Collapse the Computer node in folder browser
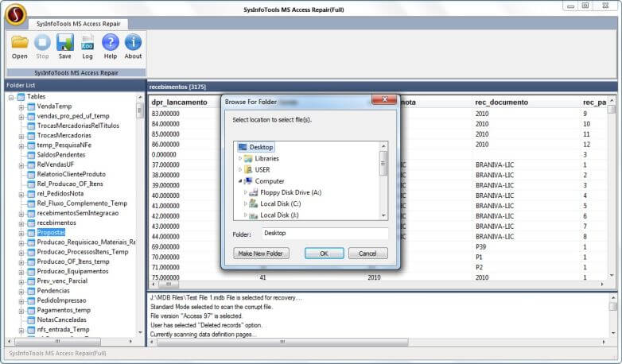This screenshot has height=364, width=622. coord(240,181)
